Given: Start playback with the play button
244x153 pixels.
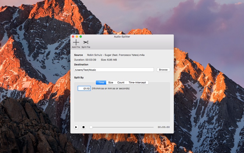Looking at the screenshot, I should (76, 127).
